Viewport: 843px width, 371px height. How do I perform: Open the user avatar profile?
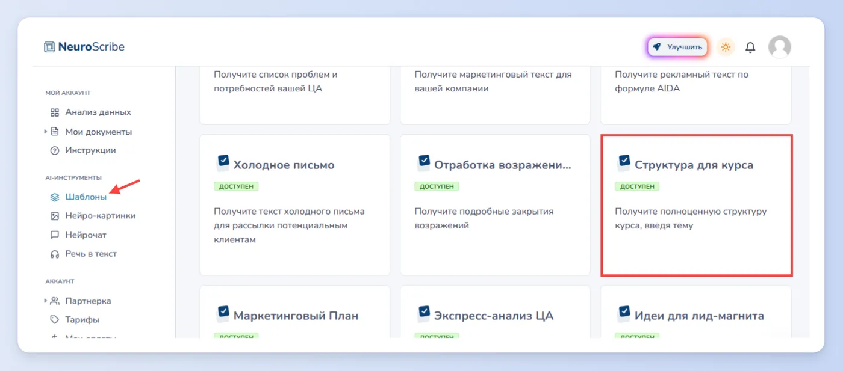tap(780, 47)
